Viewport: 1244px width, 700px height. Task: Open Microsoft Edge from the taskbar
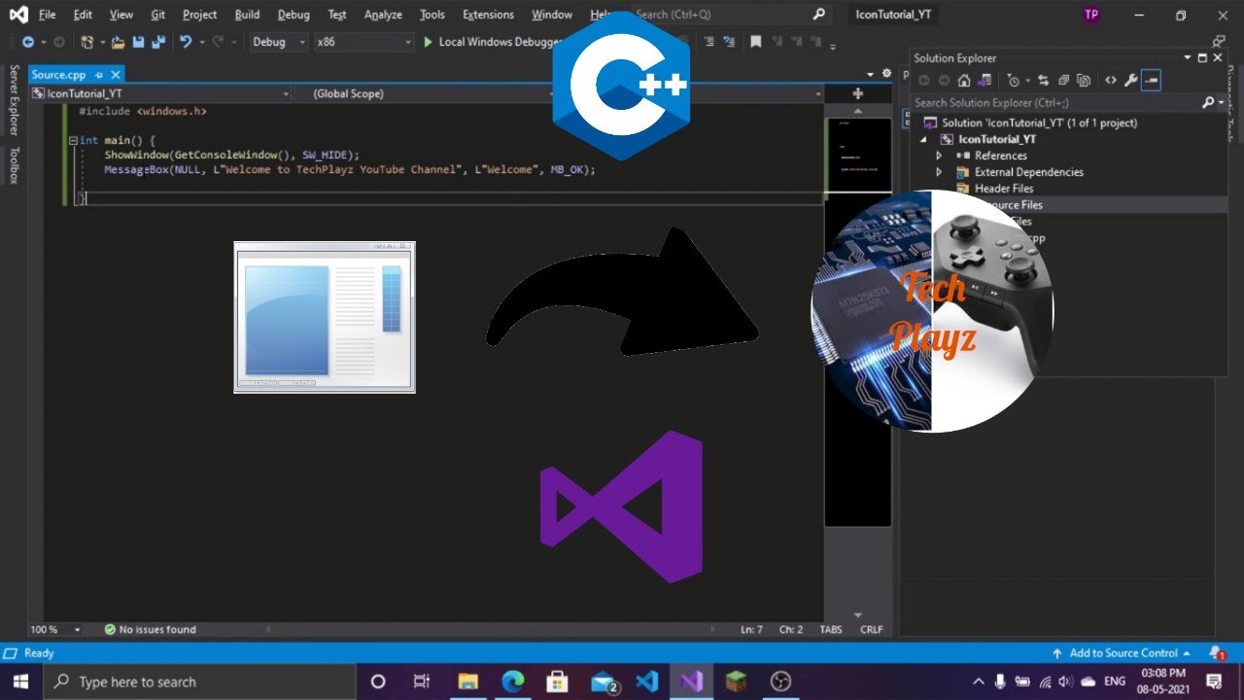513,682
